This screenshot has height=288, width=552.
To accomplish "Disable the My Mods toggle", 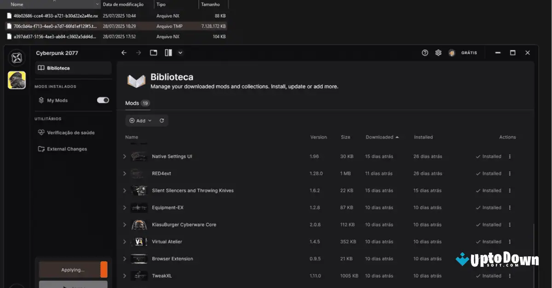I will (103, 100).
